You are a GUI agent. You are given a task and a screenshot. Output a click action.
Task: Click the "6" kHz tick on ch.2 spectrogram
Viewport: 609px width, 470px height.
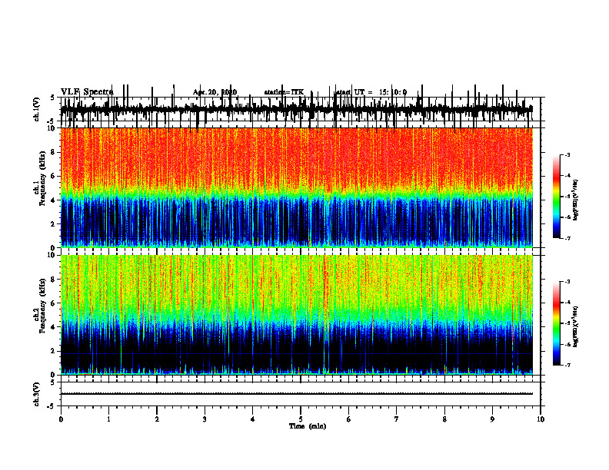point(53,303)
